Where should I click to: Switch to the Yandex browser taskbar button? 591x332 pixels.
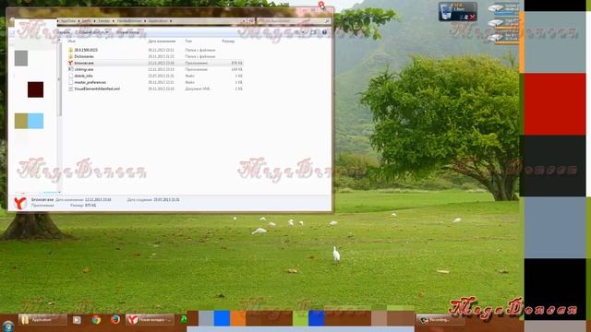(150, 320)
